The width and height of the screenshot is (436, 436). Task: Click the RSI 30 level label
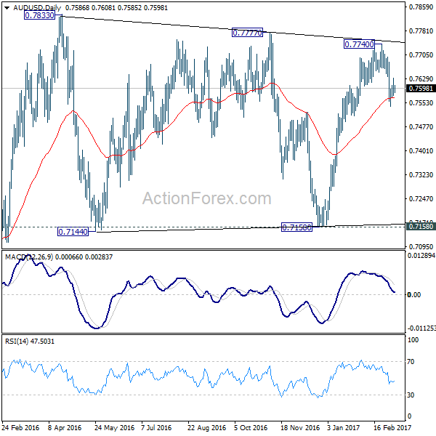[x=411, y=395]
